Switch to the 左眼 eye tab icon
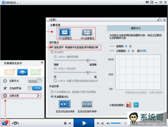 click(x=22, y=72)
